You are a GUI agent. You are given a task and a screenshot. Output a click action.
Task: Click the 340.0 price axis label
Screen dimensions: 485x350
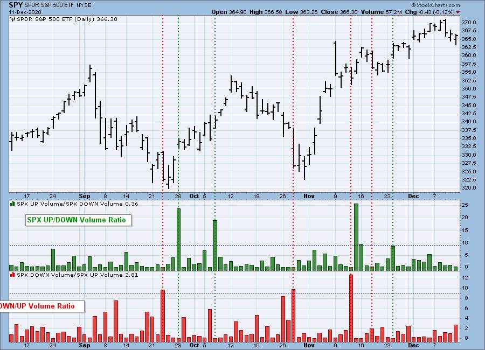pos(469,122)
